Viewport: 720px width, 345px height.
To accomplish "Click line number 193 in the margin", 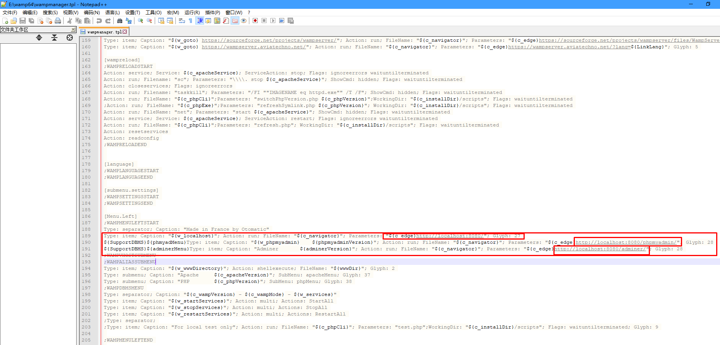I will [86, 262].
